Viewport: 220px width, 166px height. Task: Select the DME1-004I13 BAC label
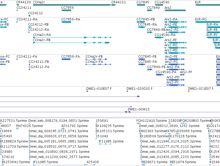[x=139, y=109]
